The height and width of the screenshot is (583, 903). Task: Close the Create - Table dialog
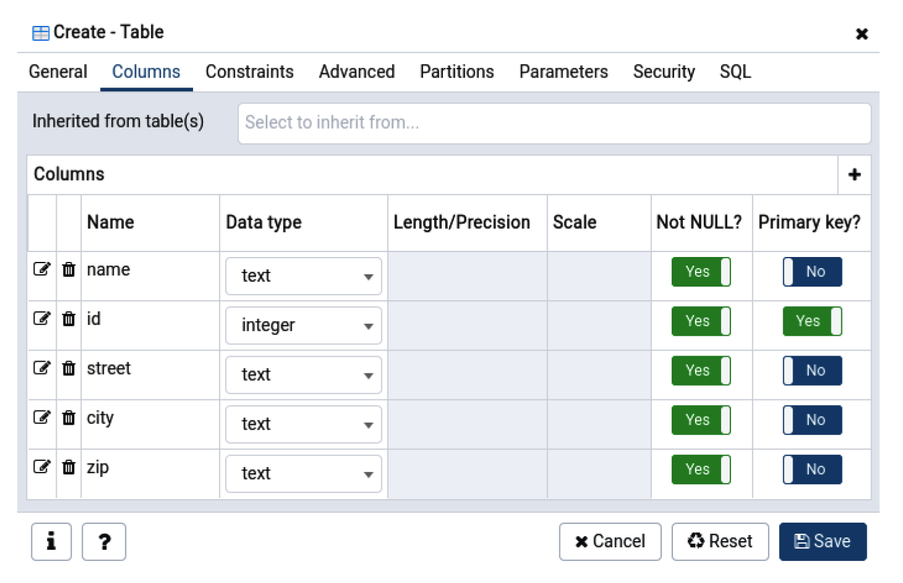pyautogui.click(x=862, y=34)
